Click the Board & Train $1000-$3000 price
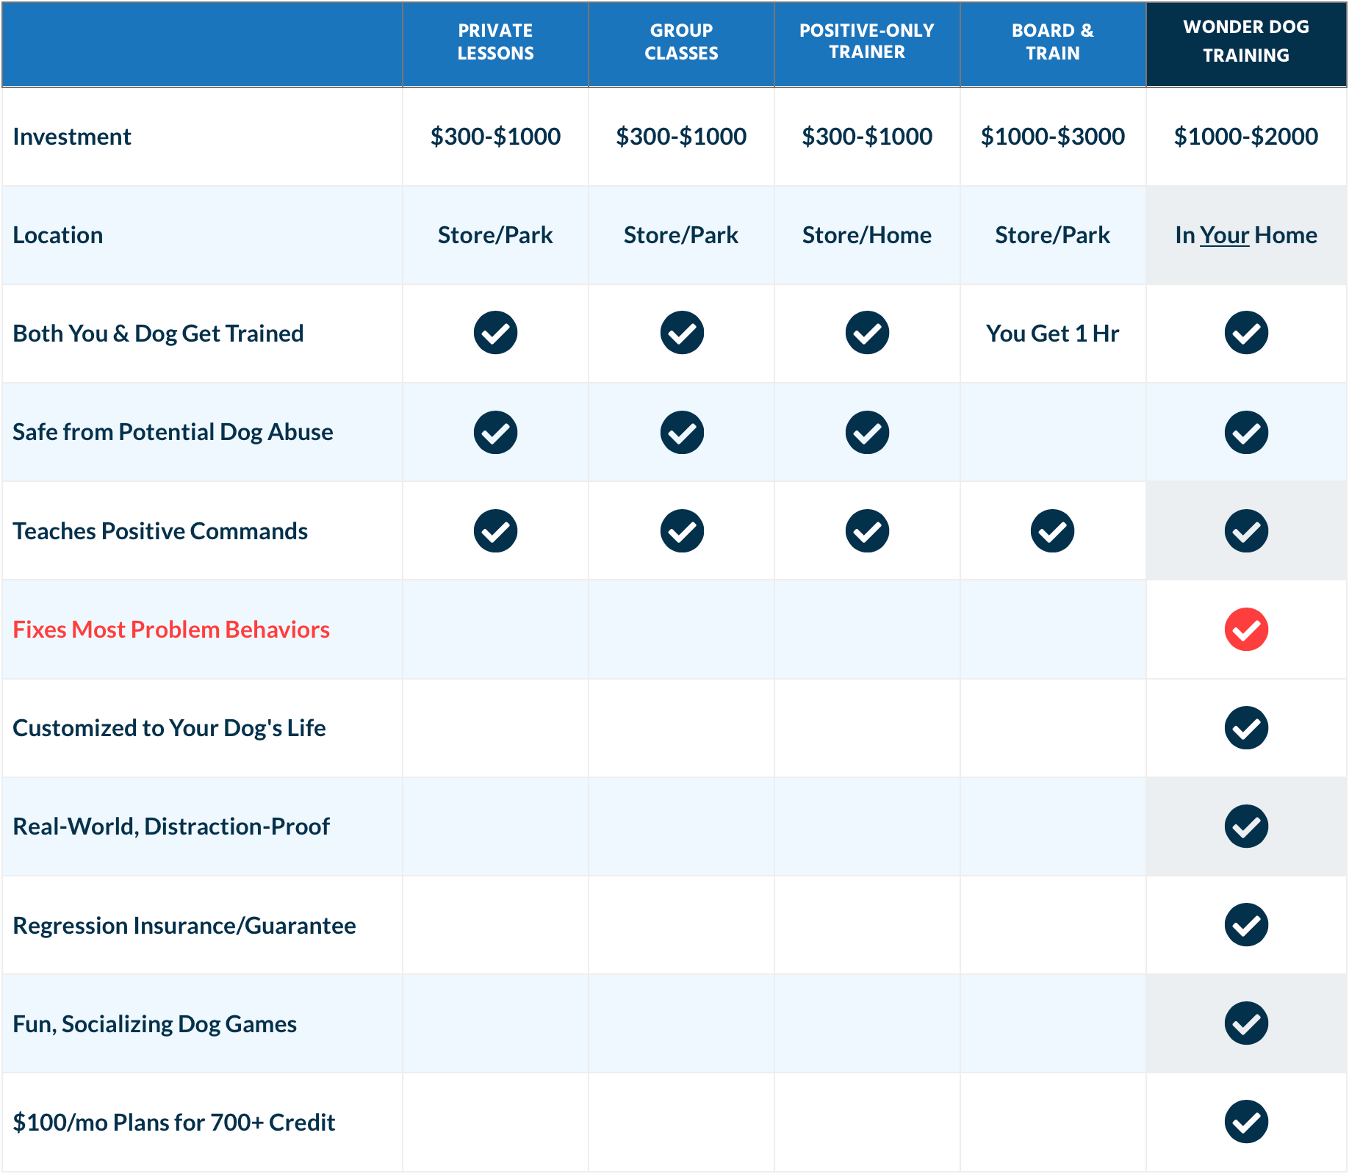 tap(1053, 137)
